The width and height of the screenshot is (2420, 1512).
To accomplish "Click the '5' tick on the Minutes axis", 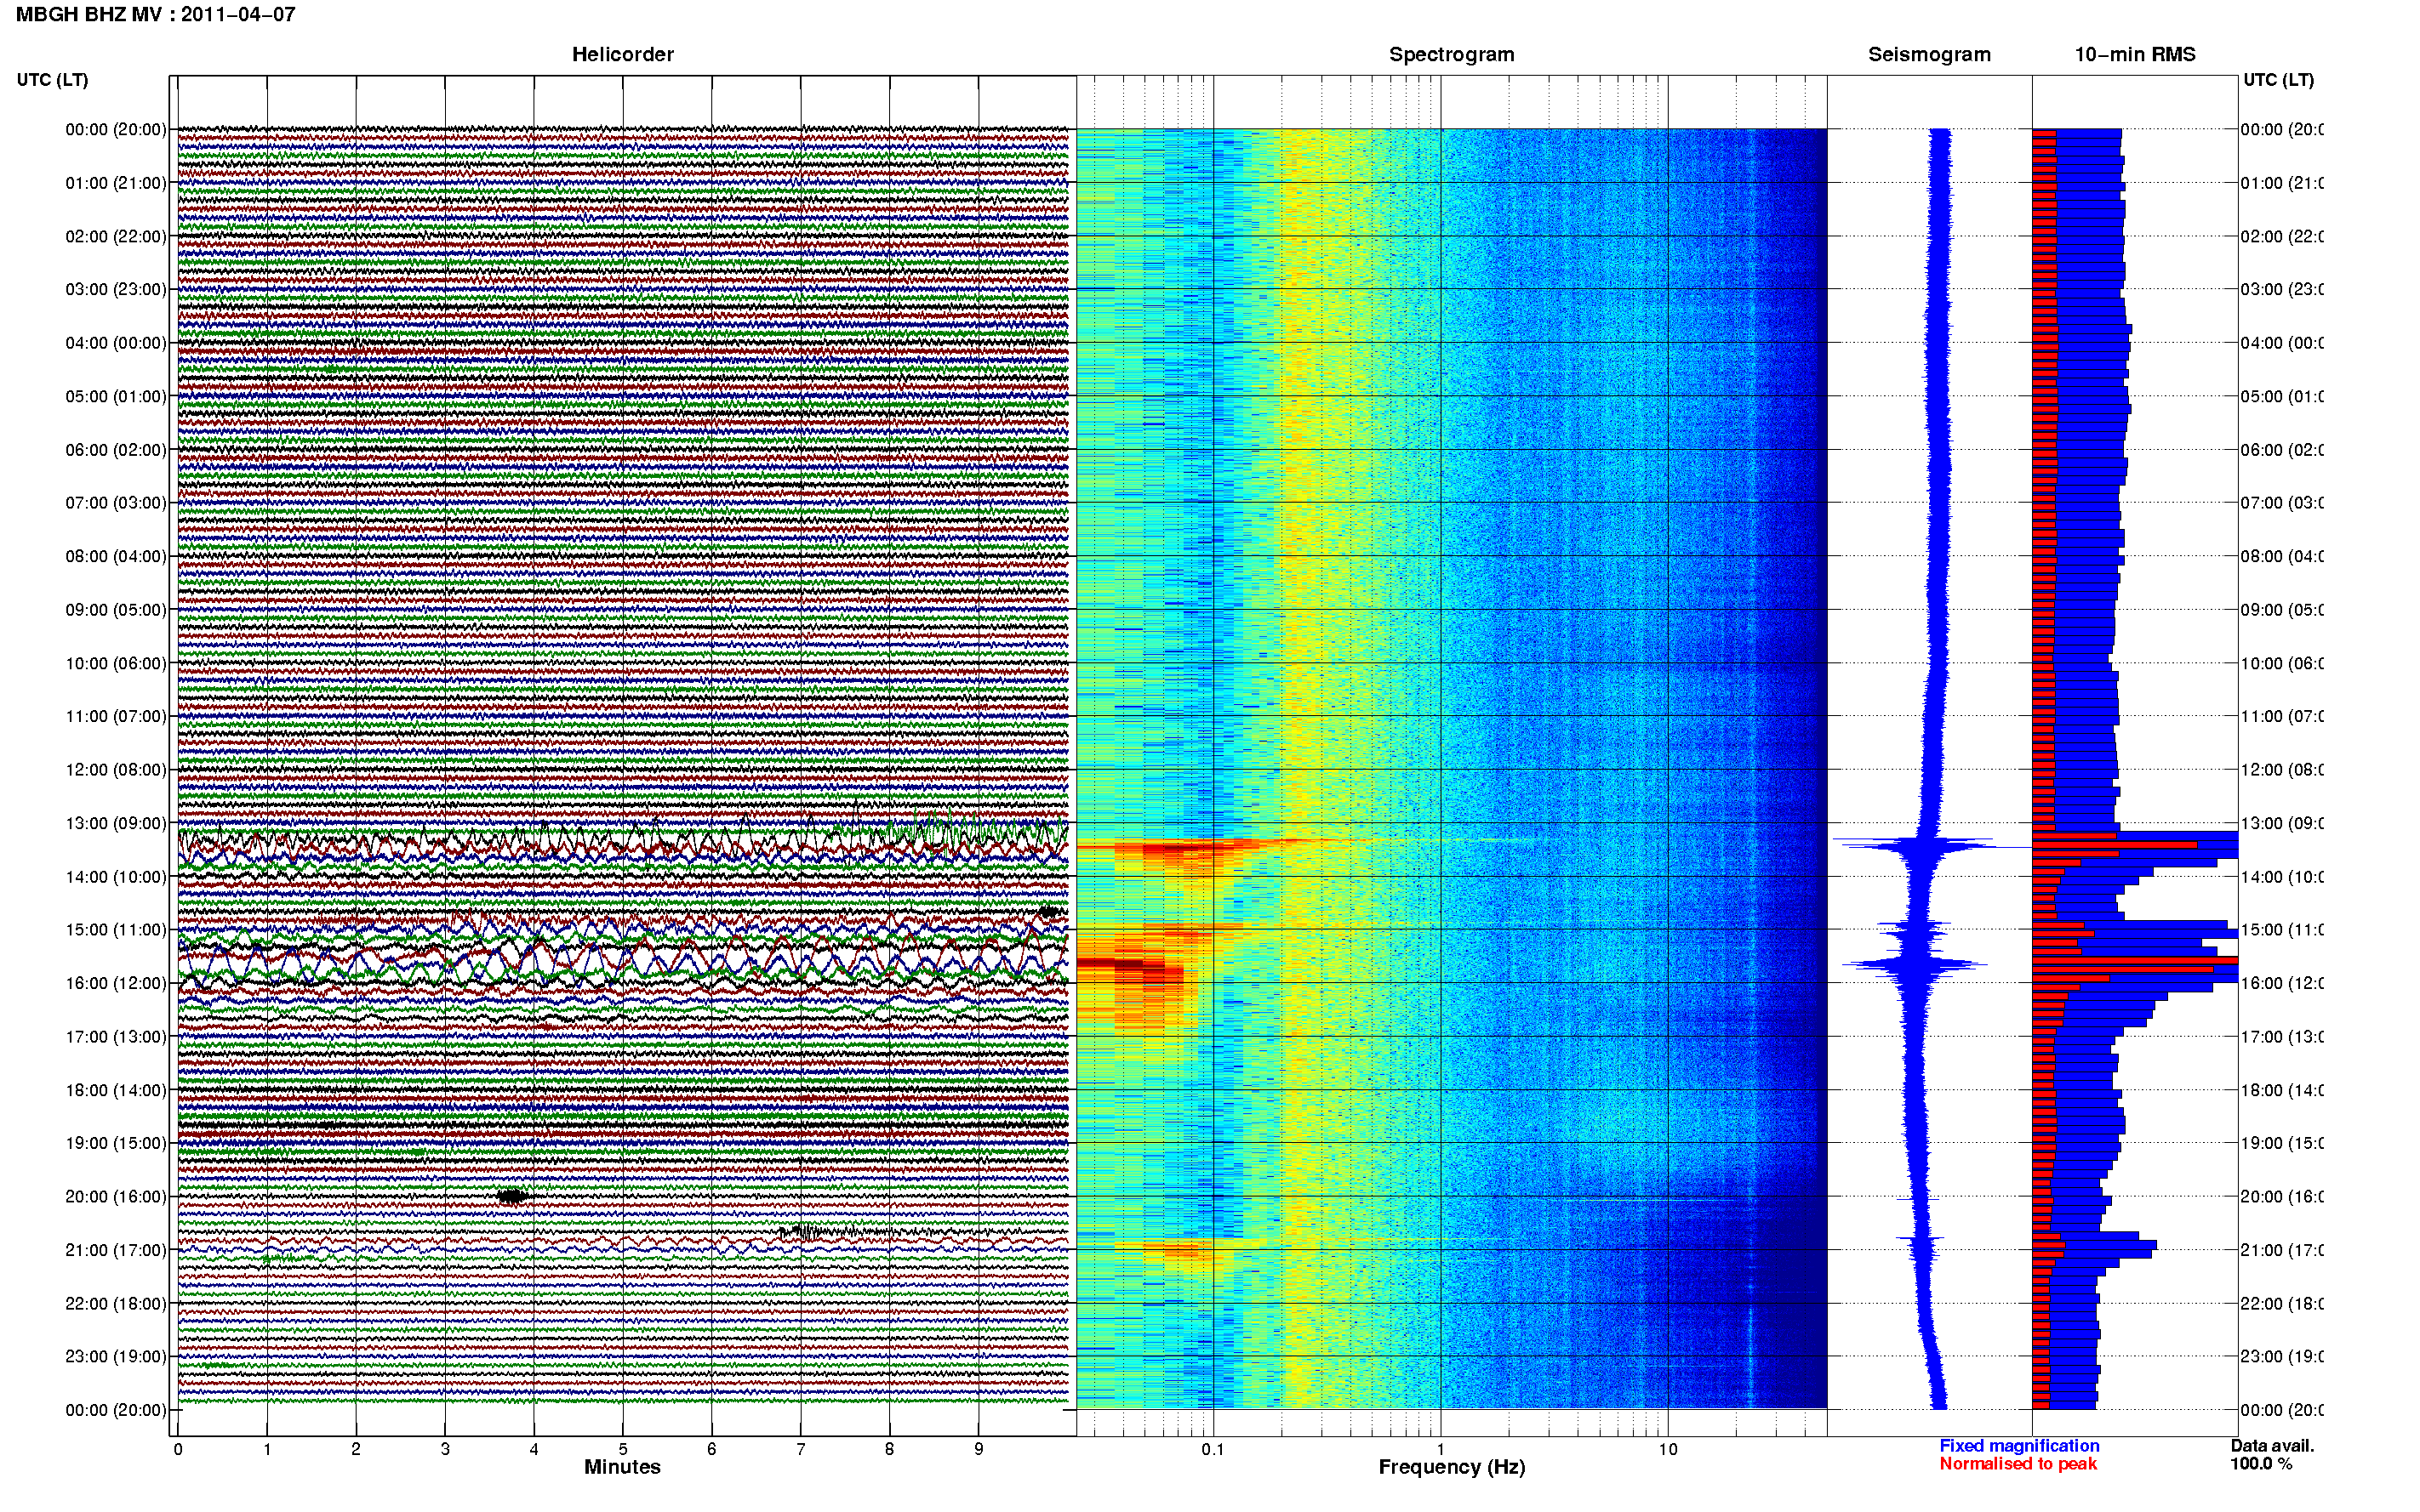I will click(x=622, y=1449).
